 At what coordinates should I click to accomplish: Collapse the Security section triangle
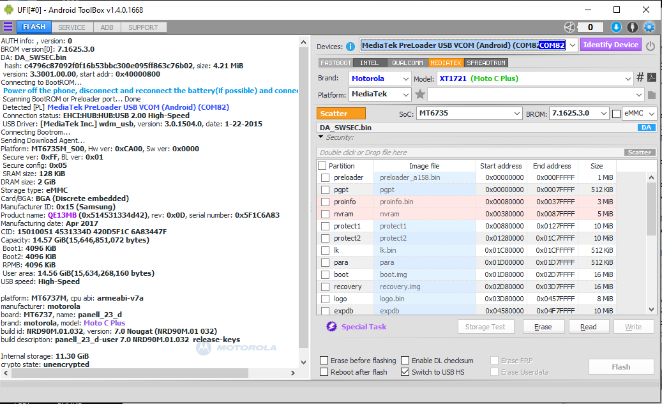(321, 137)
